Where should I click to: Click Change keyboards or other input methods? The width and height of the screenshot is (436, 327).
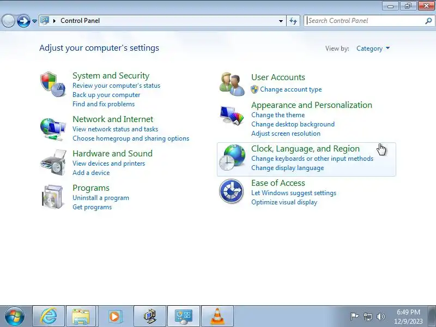click(x=312, y=159)
